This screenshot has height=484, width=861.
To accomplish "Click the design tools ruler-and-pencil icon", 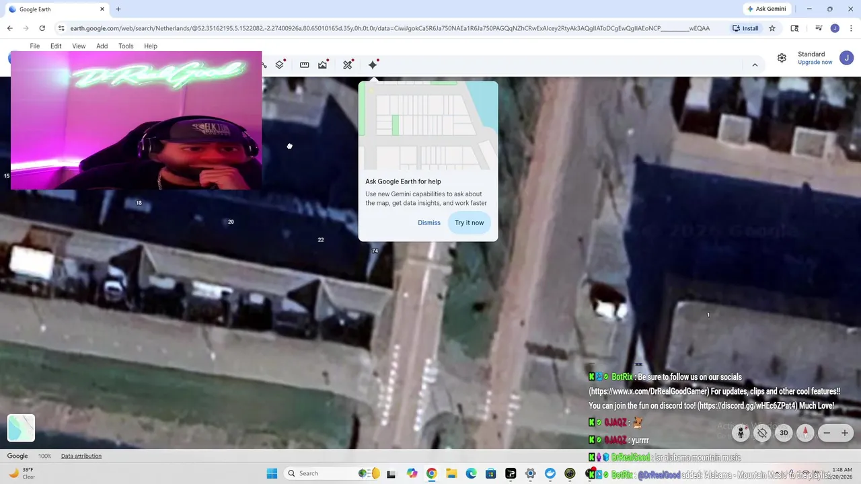I will tap(348, 65).
